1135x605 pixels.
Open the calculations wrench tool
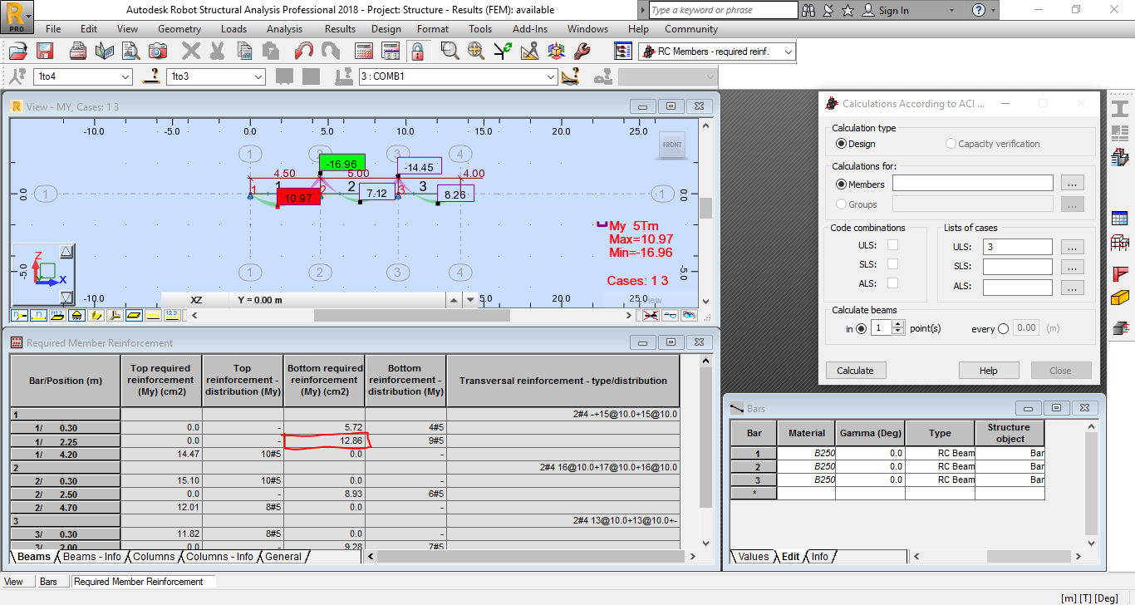point(582,51)
